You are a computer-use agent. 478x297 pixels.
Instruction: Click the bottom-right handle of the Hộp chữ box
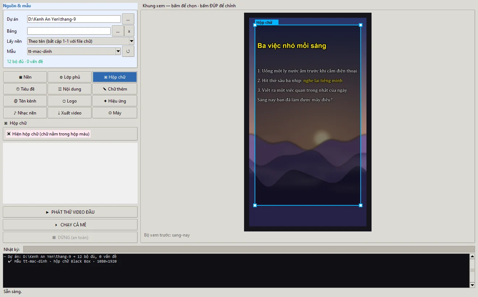[361, 205]
